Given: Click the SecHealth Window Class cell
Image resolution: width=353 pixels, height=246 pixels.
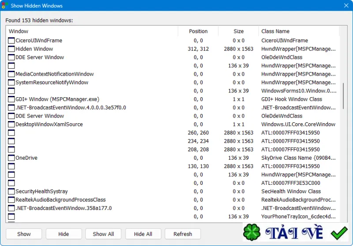Looking at the screenshot, I should pyautogui.click(x=291, y=191).
